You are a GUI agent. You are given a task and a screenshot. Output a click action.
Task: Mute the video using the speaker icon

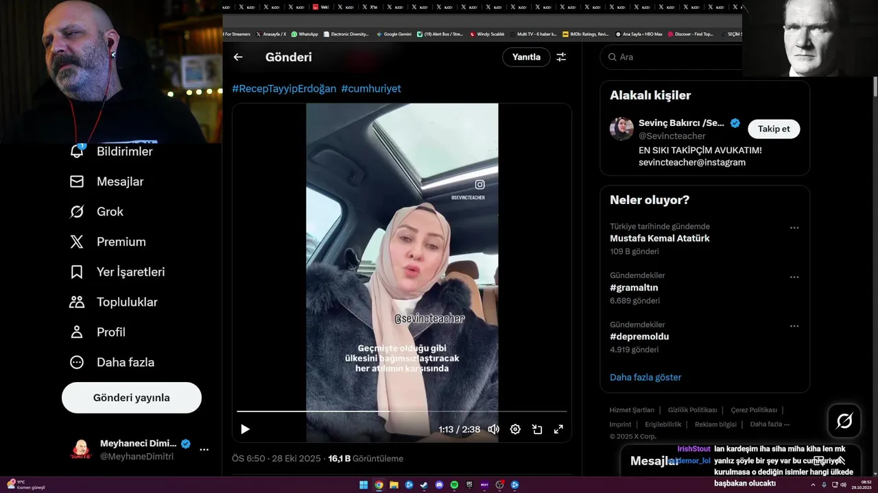pos(493,429)
